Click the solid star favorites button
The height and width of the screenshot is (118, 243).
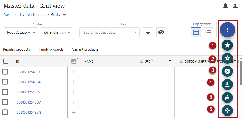pos(227,45)
